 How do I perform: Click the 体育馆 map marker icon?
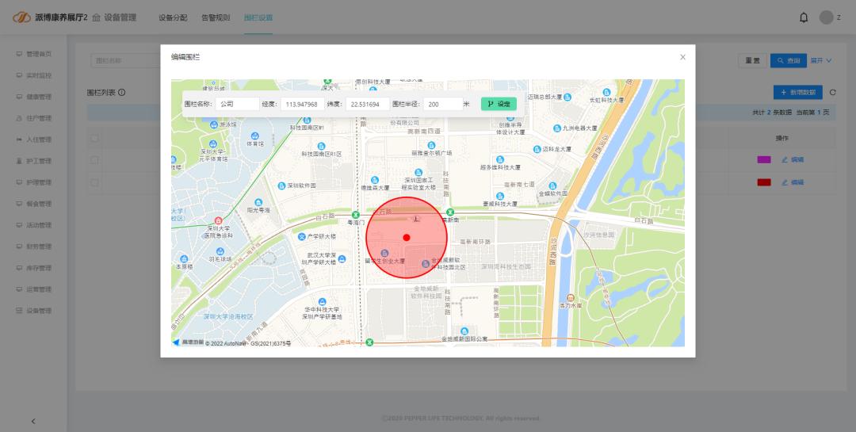click(255, 136)
